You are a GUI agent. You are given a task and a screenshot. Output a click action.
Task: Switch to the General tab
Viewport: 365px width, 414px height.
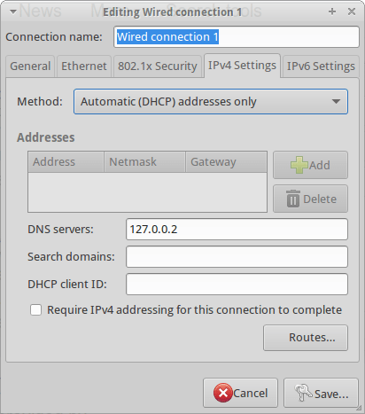(30, 66)
